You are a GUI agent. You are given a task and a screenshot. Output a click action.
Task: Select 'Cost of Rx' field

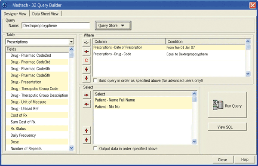37,115
